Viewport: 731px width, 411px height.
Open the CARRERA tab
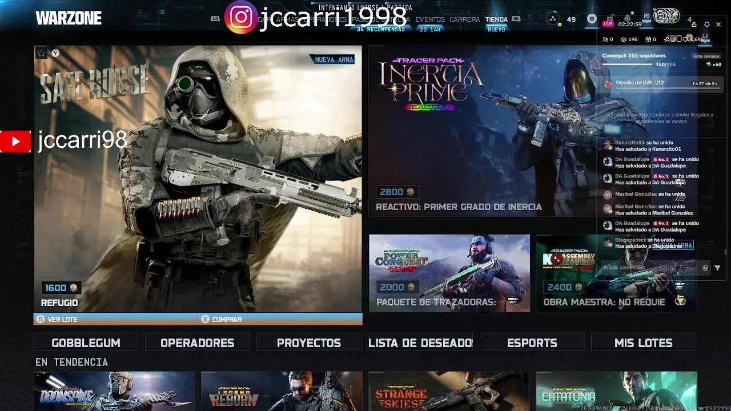465,19
